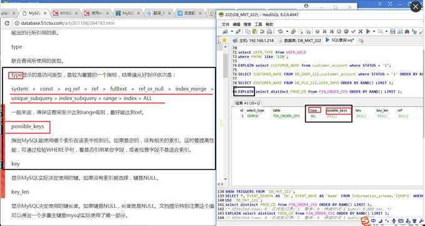Toggle Sogou Chinese/English 中 mode button
Viewport: 425px width, 226px height.
pyautogui.click(x=374, y=222)
